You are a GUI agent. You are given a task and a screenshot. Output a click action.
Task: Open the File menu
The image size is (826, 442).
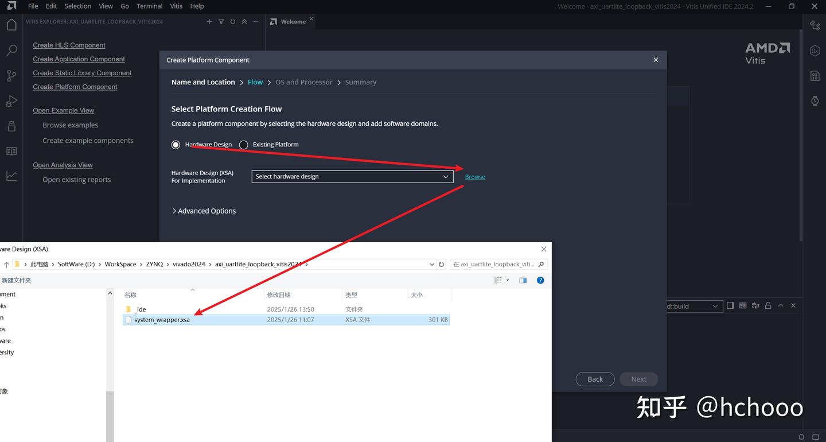(33, 6)
